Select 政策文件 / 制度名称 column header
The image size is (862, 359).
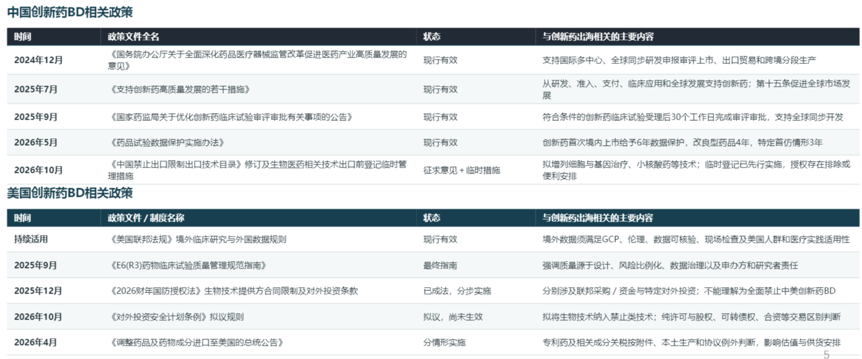point(146,218)
